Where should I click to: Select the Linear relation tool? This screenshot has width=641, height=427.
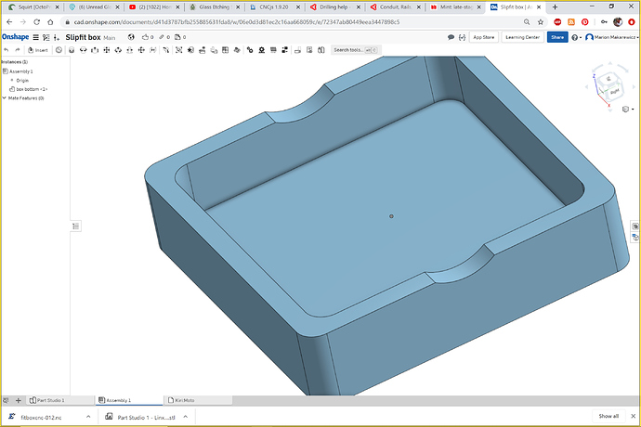[285, 50]
